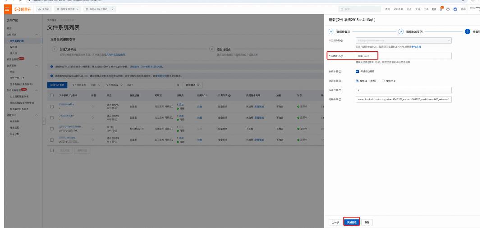The width and height of the screenshot is (482, 228).
Task: Click the sidebar collapse handle
Action: 44,121
